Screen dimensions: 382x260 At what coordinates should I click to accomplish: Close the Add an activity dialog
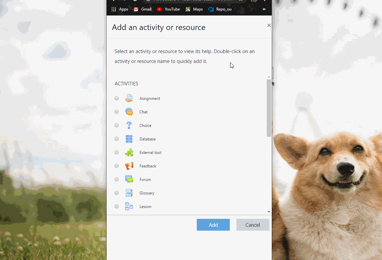click(269, 25)
